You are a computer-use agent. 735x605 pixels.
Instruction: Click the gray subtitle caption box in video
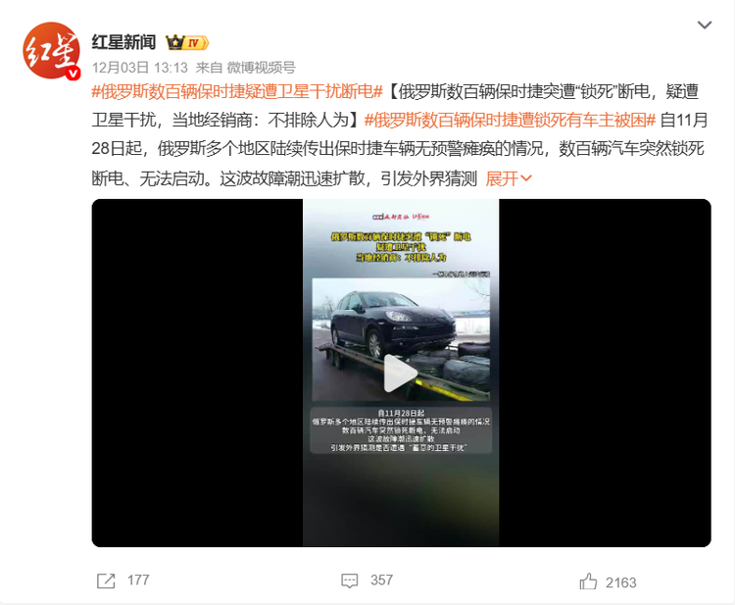[401, 430]
